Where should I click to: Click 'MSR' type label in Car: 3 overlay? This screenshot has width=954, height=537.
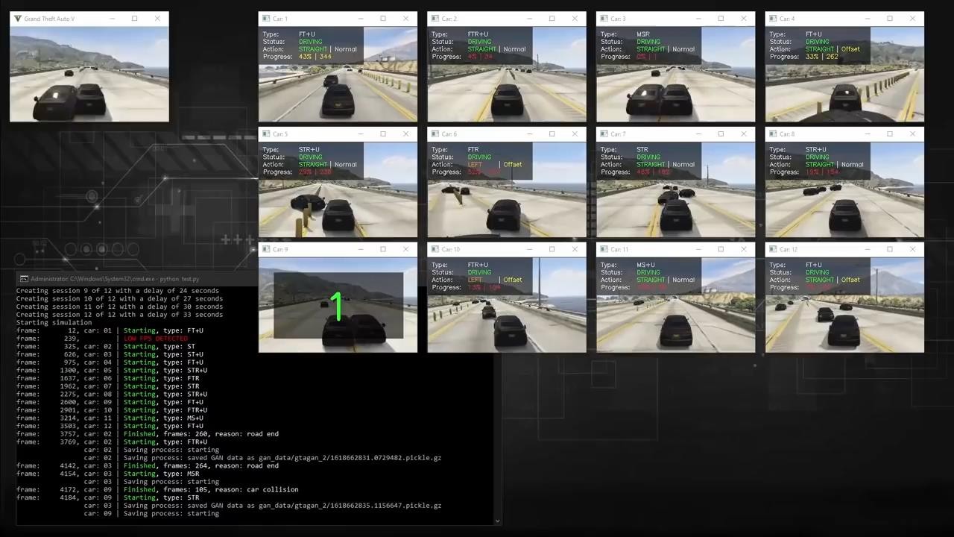click(643, 34)
